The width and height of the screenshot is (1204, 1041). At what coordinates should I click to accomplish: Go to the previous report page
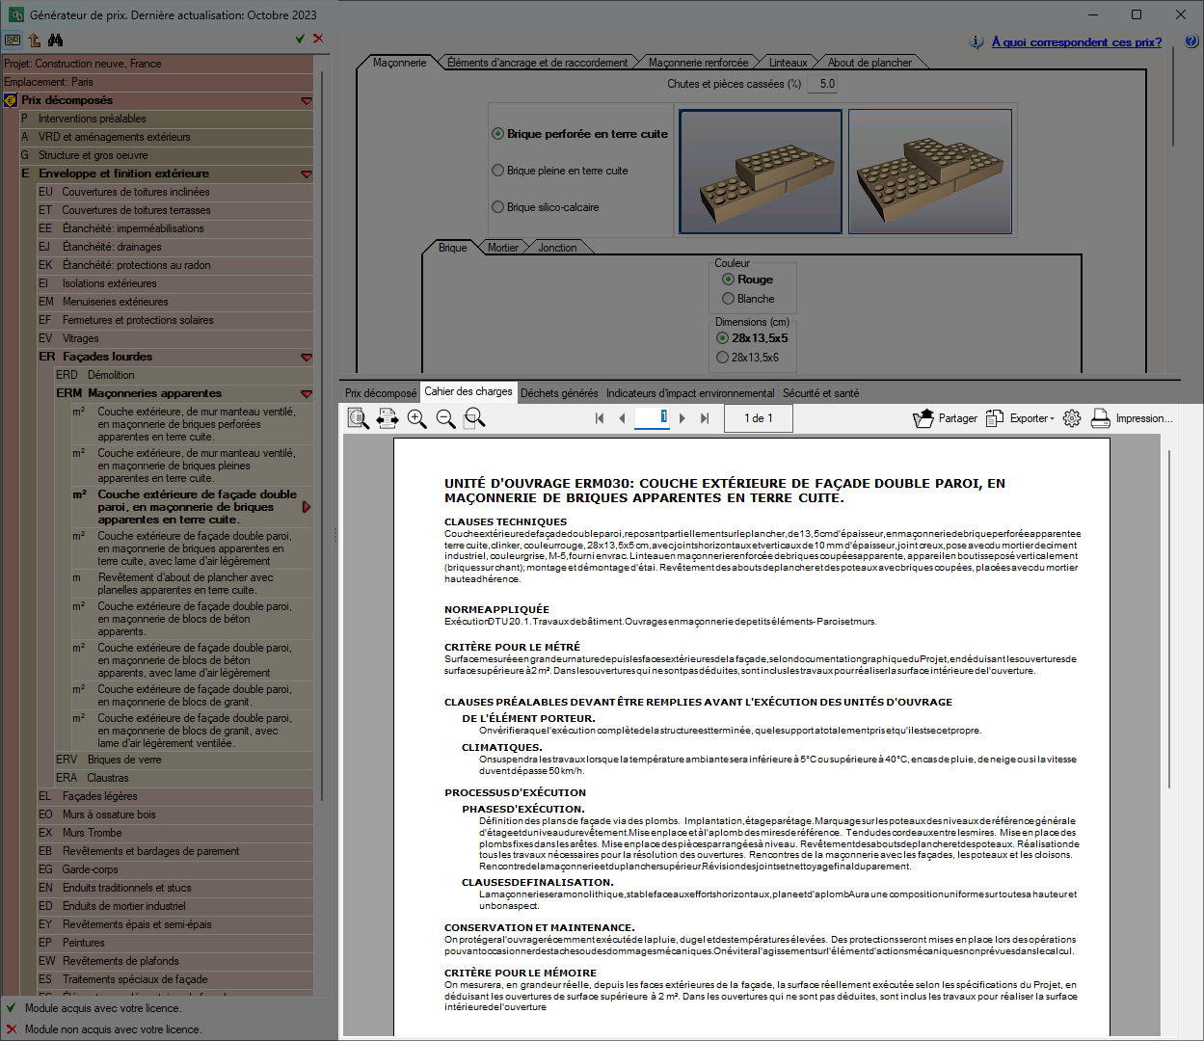pyautogui.click(x=622, y=418)
